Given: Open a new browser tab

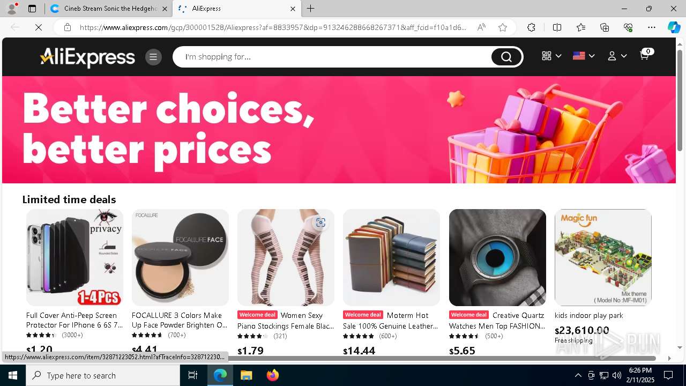Looking at the screenshot, I should (311, 9).
